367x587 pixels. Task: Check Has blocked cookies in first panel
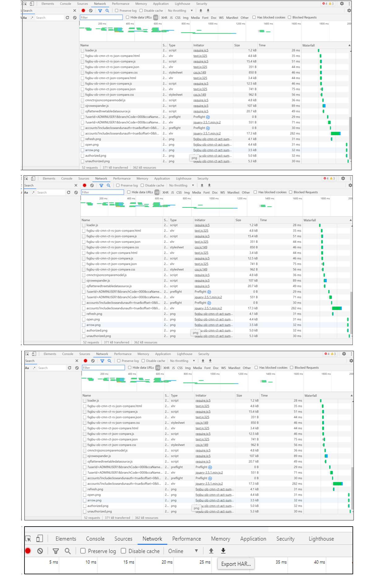tap(254, 17)
